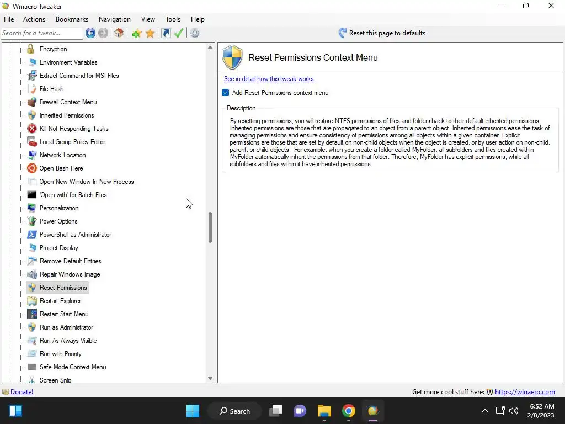The height and width of the screenshot is (424, 565).
Task: Click the Firewall Context Menu brick icon
Action: (x=32, y=102)
